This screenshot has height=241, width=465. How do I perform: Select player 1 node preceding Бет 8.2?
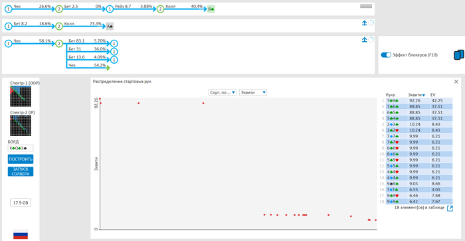(x=8, y=27)
